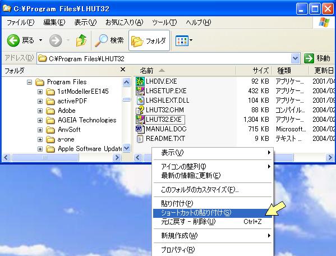Expand the 1stModellerEE145 folder node
336x256 pixels.
click(x=40, y=92)
